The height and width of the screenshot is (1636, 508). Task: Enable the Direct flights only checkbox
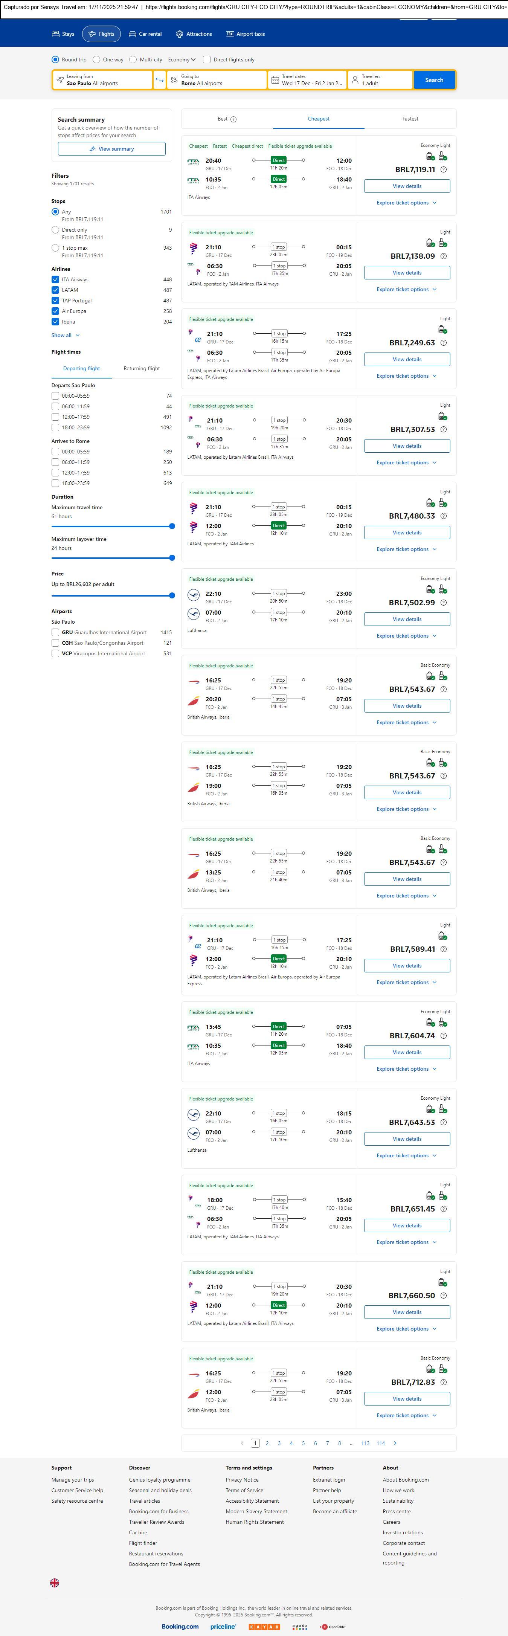click(x=206, y=60)
